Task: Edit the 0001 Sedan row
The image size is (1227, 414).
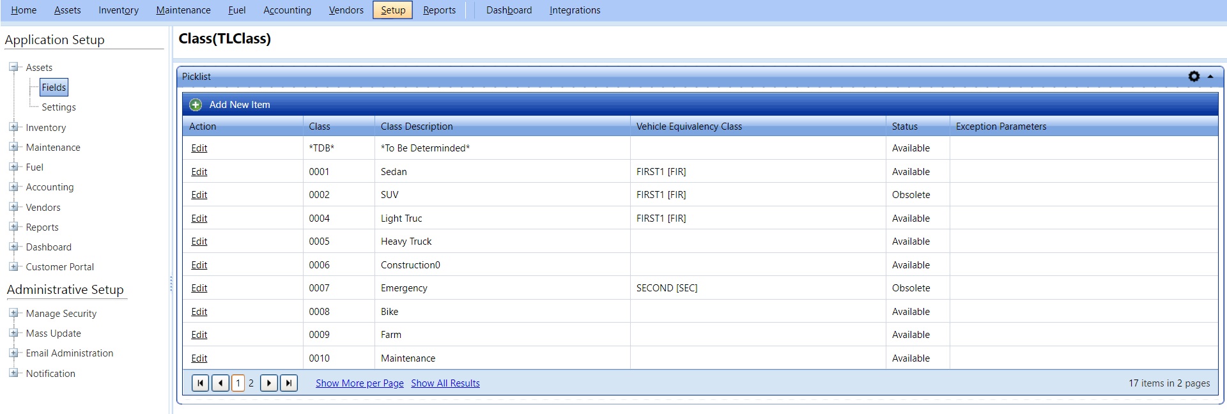Action: click(x=199, y=172)
